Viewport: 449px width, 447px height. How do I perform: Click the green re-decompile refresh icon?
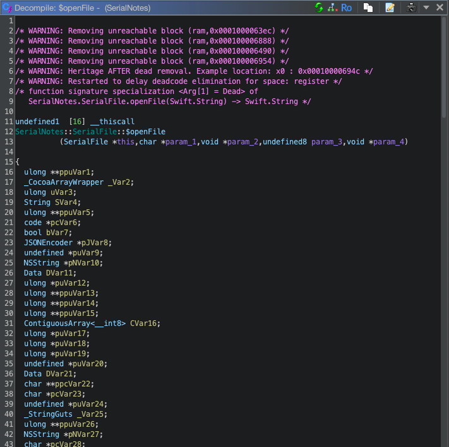[x=319, y=8]
